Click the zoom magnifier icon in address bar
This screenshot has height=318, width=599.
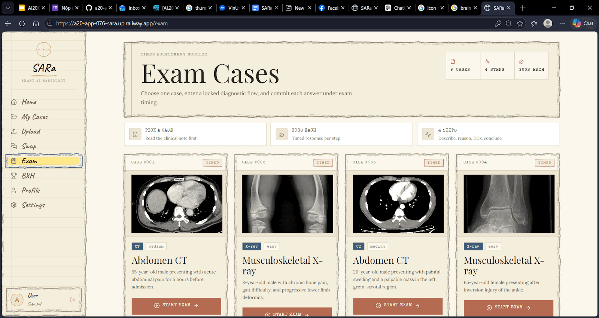coord(509,23)
